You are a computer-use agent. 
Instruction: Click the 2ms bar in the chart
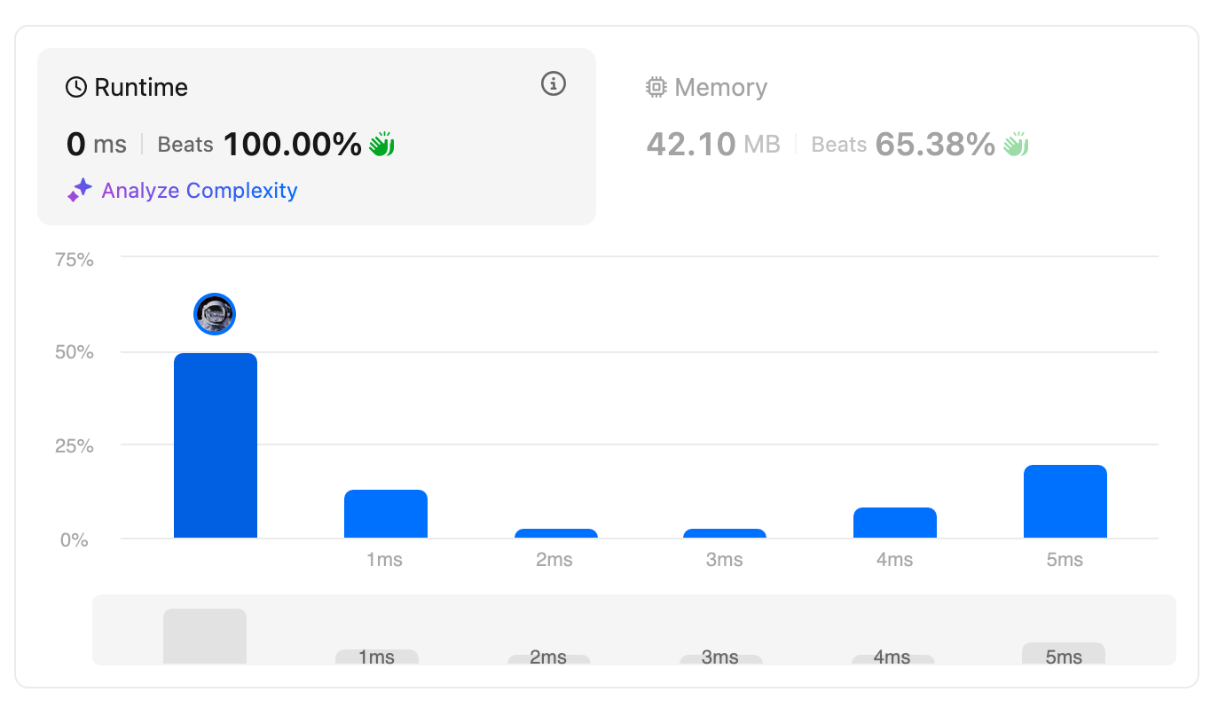tap(556, 533)
